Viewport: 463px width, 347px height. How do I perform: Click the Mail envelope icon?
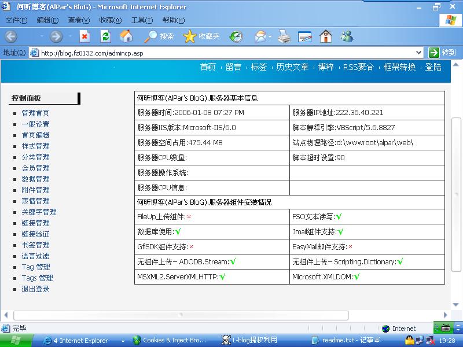coord(260,36)
